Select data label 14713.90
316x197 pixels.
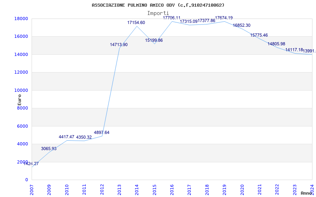pyautogui.click(x=119, y=45)
